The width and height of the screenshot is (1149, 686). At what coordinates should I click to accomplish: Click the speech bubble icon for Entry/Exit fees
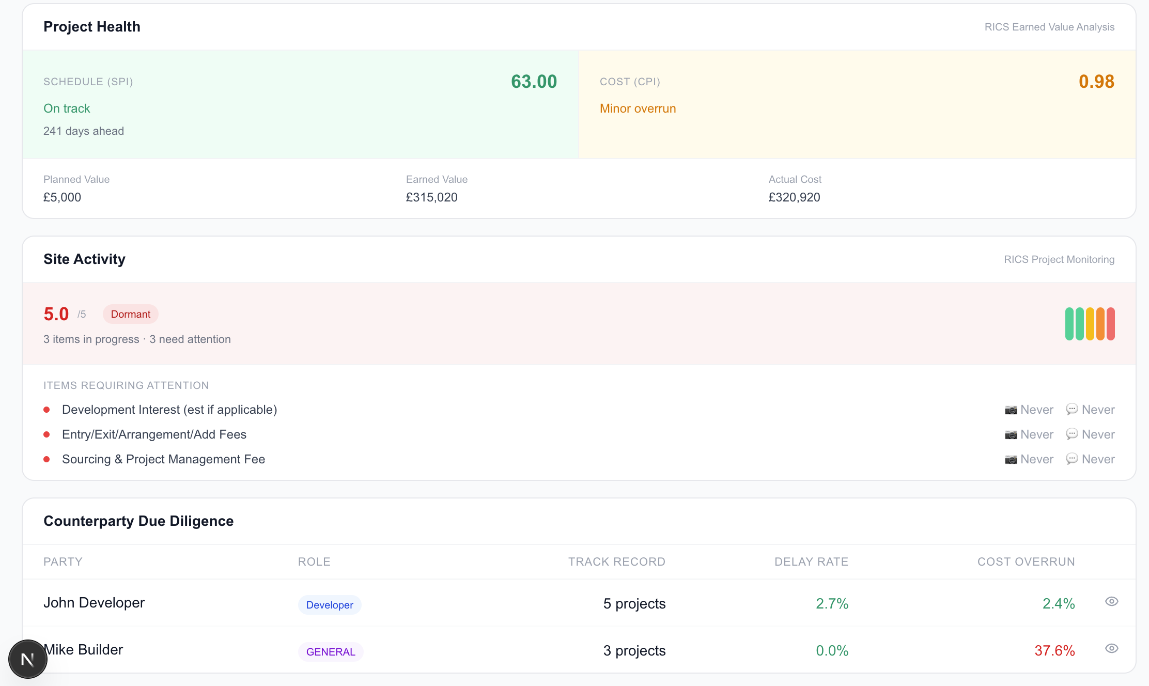pyautogui.click(x=1072, y=434)
